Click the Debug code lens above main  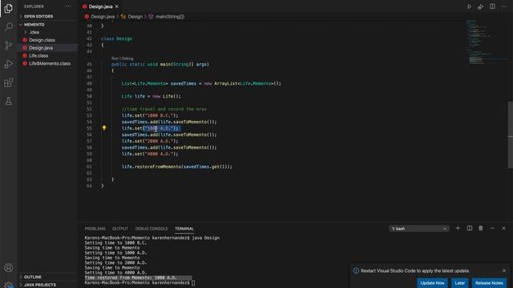pos(127,58)
